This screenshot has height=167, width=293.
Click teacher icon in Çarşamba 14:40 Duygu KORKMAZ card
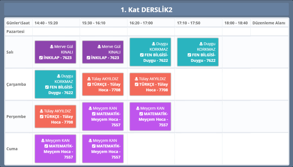(x=59, y=76)
